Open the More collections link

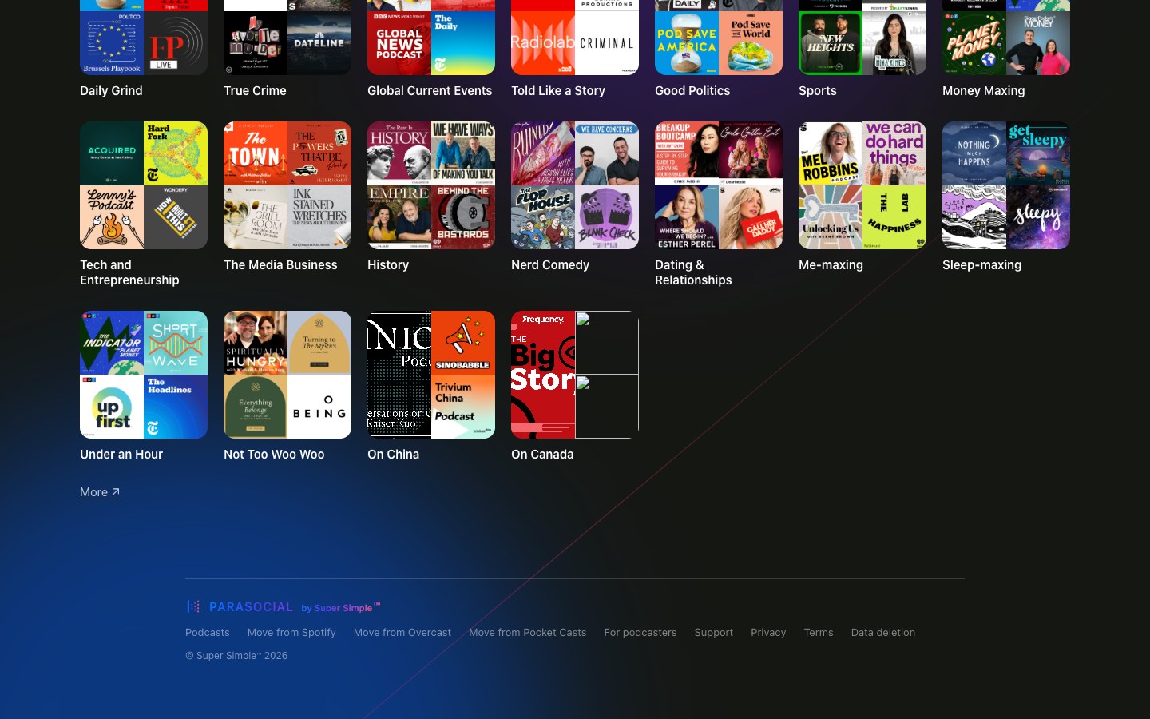pos(100,492)
